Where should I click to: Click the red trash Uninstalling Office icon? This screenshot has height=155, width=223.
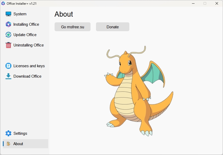8,45
